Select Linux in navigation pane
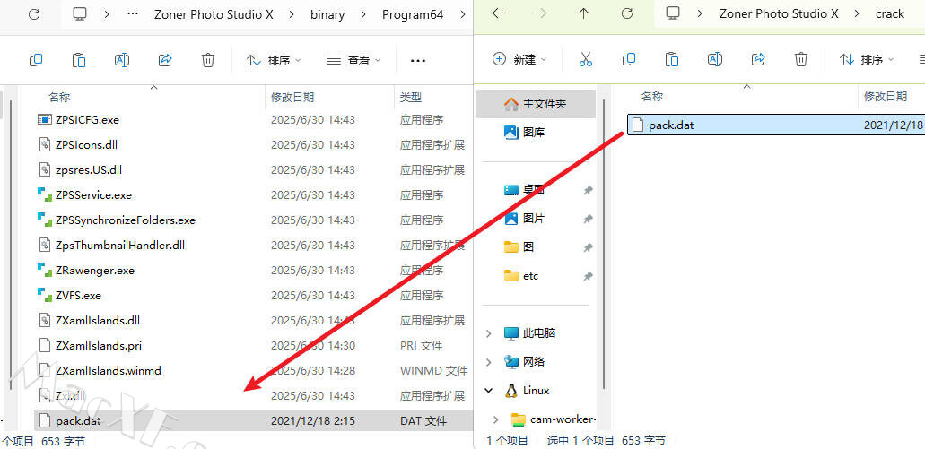 536,391
